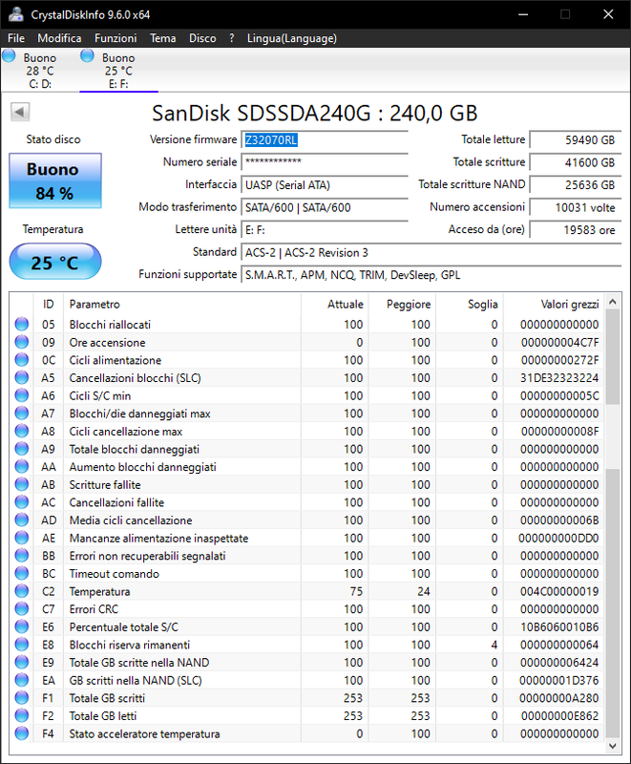Click the status orb for BB Errori non recuperabili
The height and width of the screenshot is (764, 631).
pos(22,556)
